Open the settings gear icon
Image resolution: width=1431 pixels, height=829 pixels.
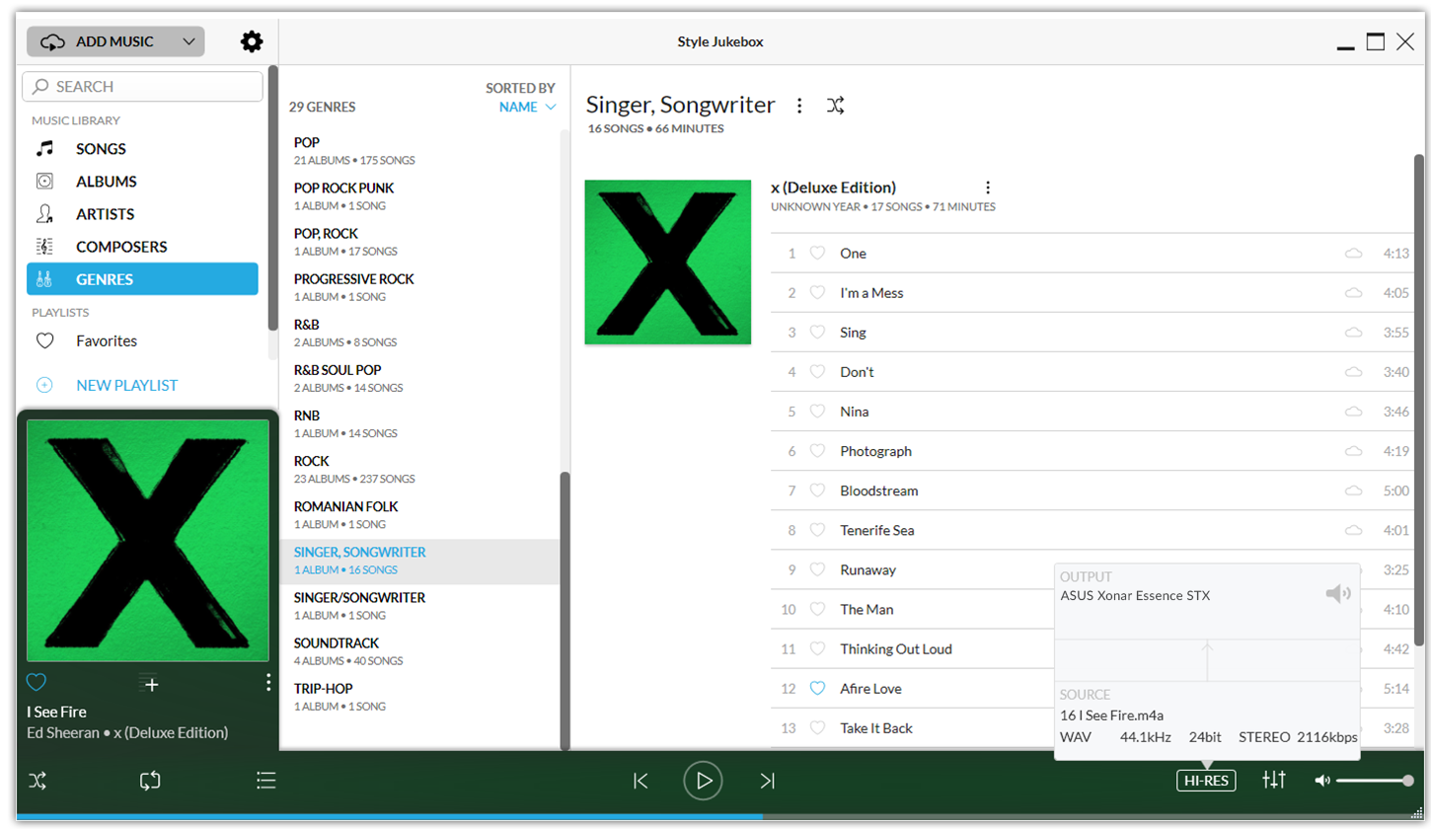tap(252, 41)
